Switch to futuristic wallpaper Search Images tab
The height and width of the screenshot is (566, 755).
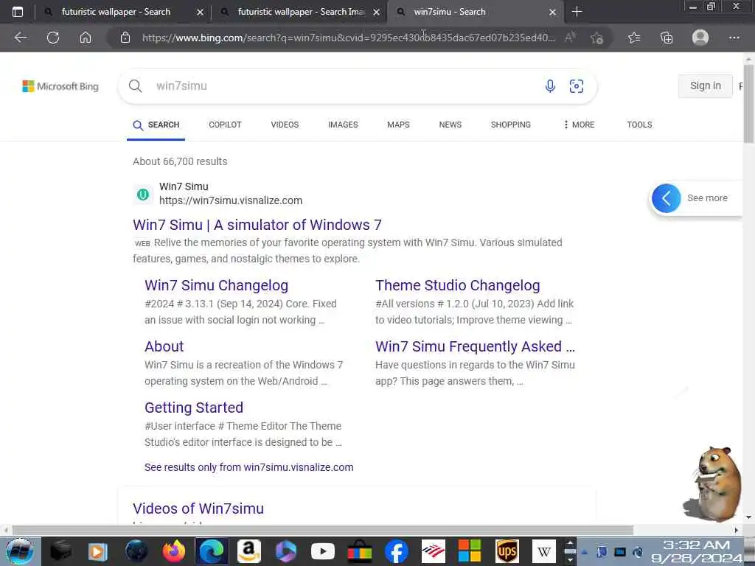(x=301, y=12)
